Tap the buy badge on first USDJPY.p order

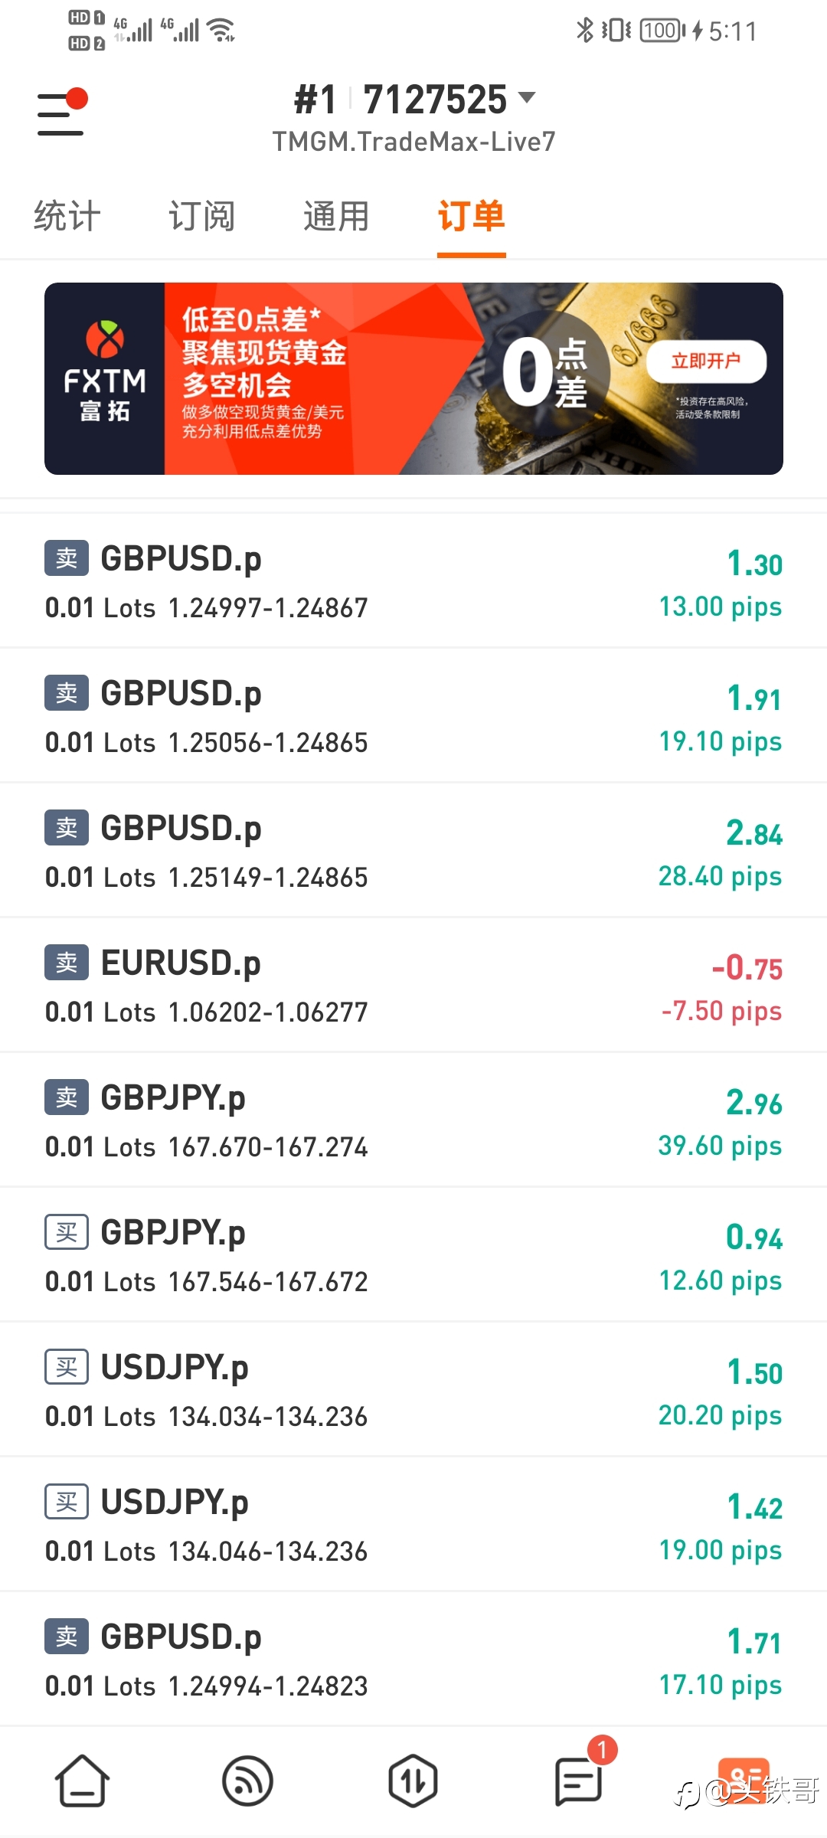[67, 1367]
